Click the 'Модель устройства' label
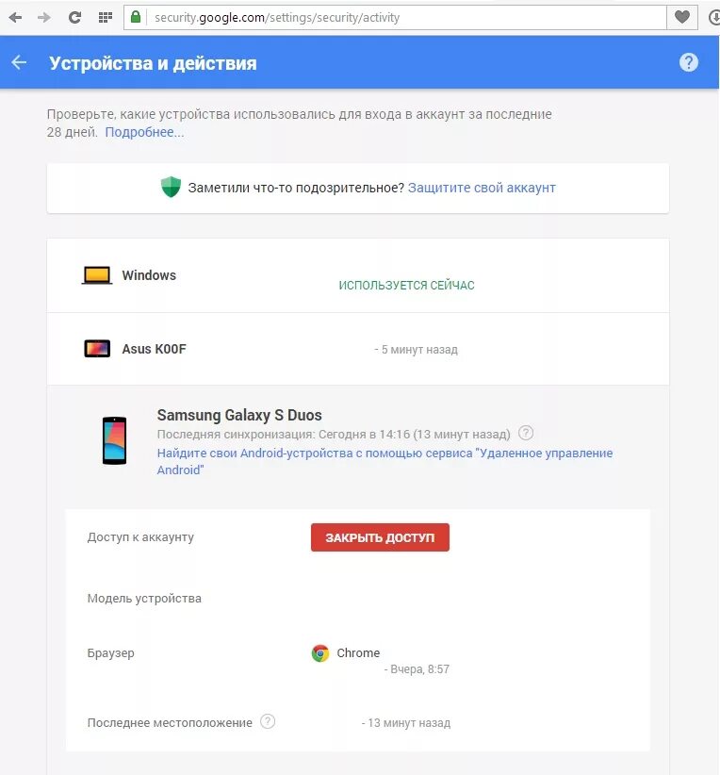Screen dimensions: 720x775 coord(144,599)
